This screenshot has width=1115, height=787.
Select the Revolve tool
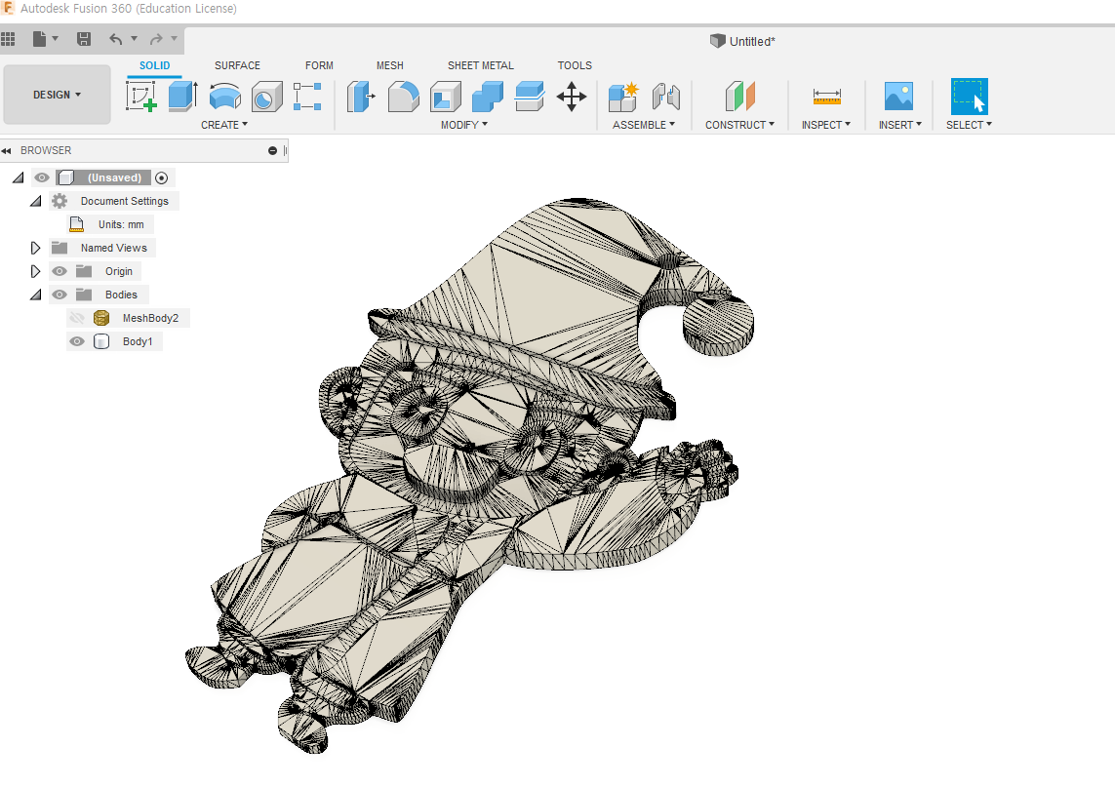coord(224,97)
